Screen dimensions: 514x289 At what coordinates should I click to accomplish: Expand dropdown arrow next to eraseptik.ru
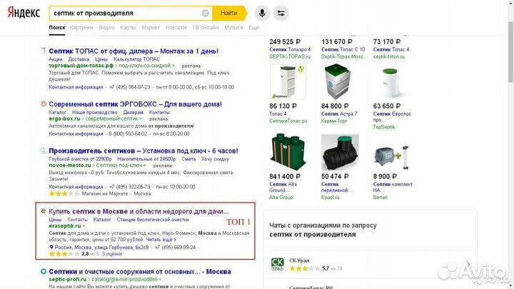point(84,226)
